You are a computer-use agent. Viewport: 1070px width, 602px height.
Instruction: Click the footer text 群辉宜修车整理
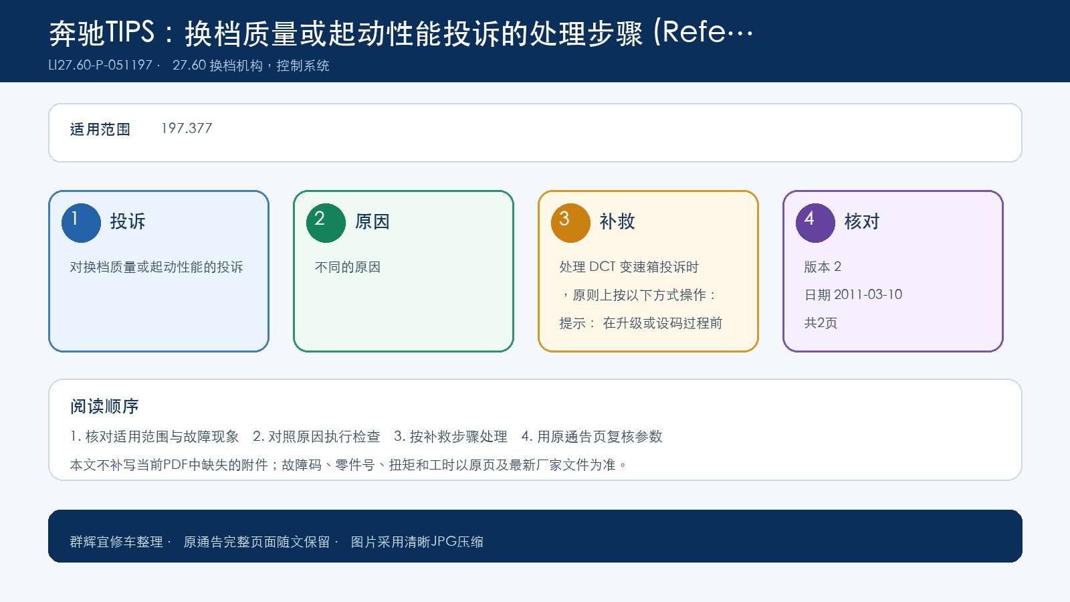[116, 542]
